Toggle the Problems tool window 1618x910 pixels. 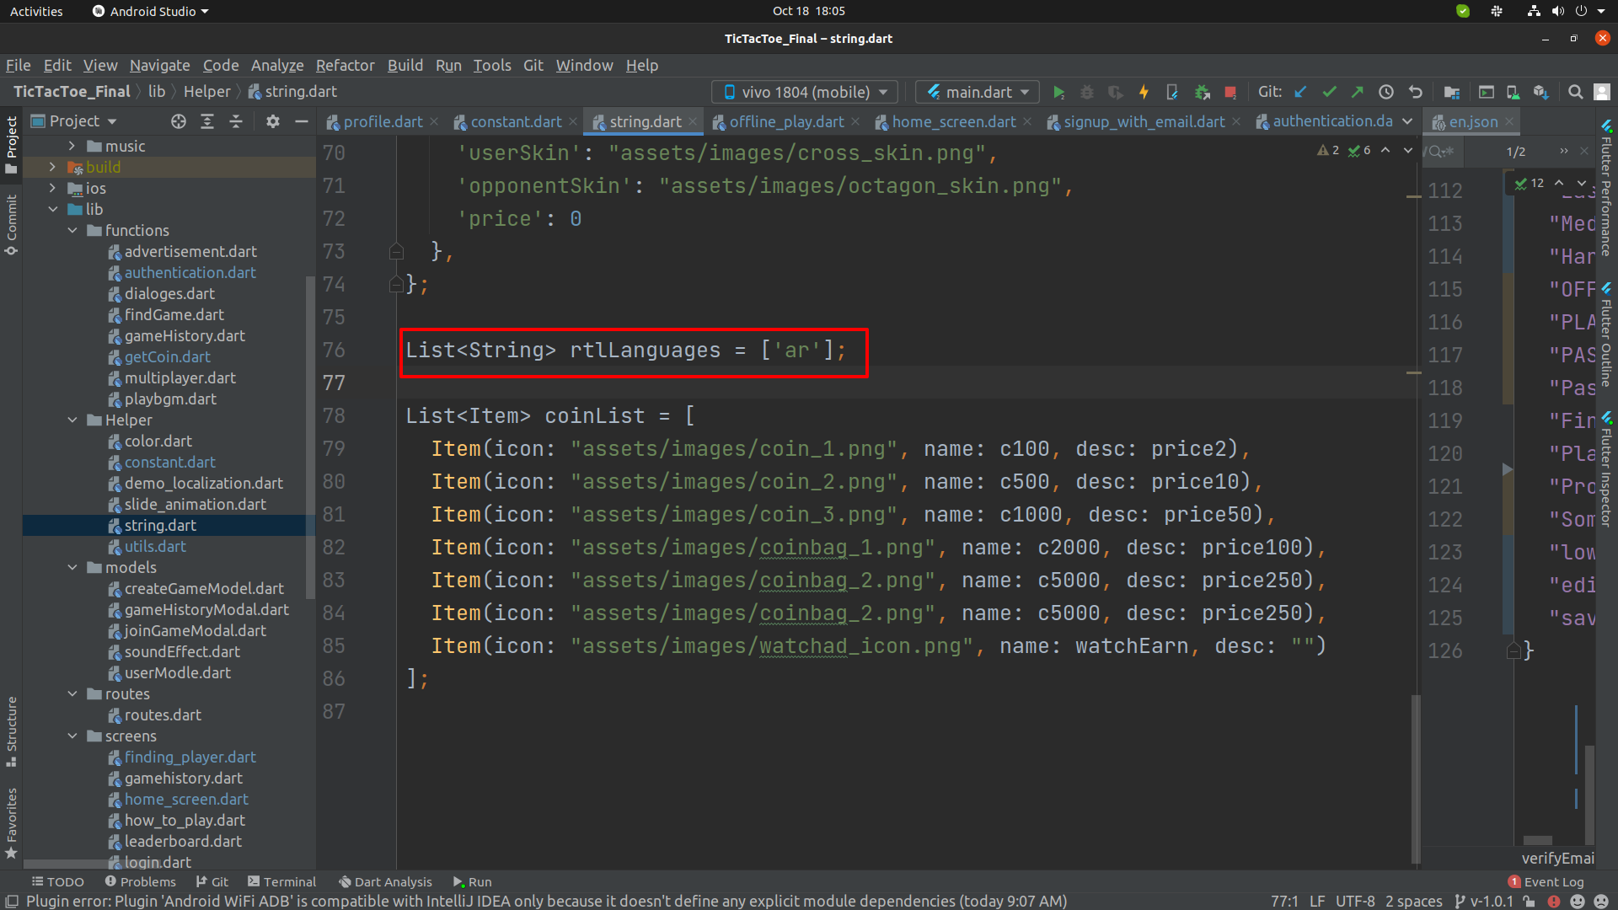[141, 881]
